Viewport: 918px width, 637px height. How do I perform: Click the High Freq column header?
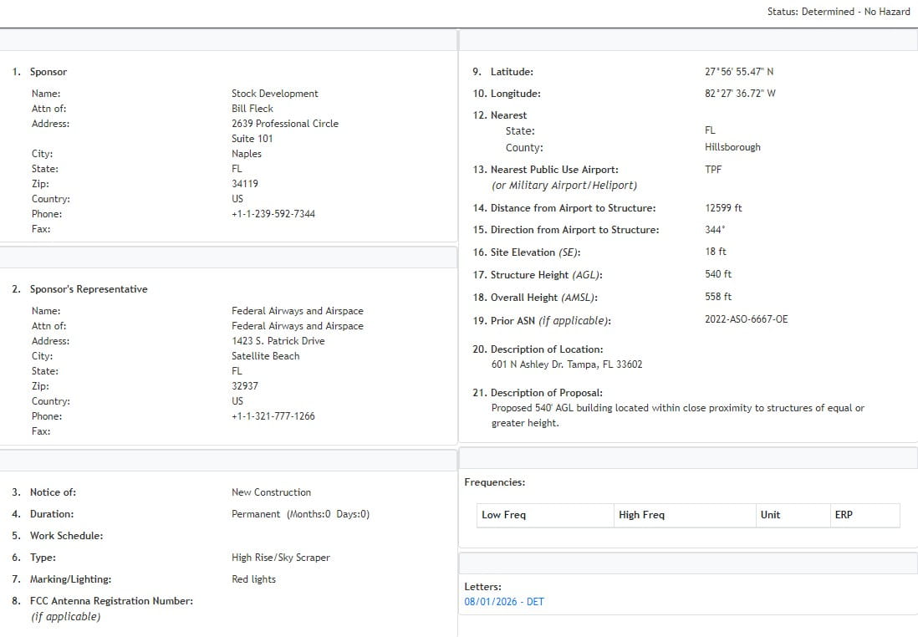[641, 515]
